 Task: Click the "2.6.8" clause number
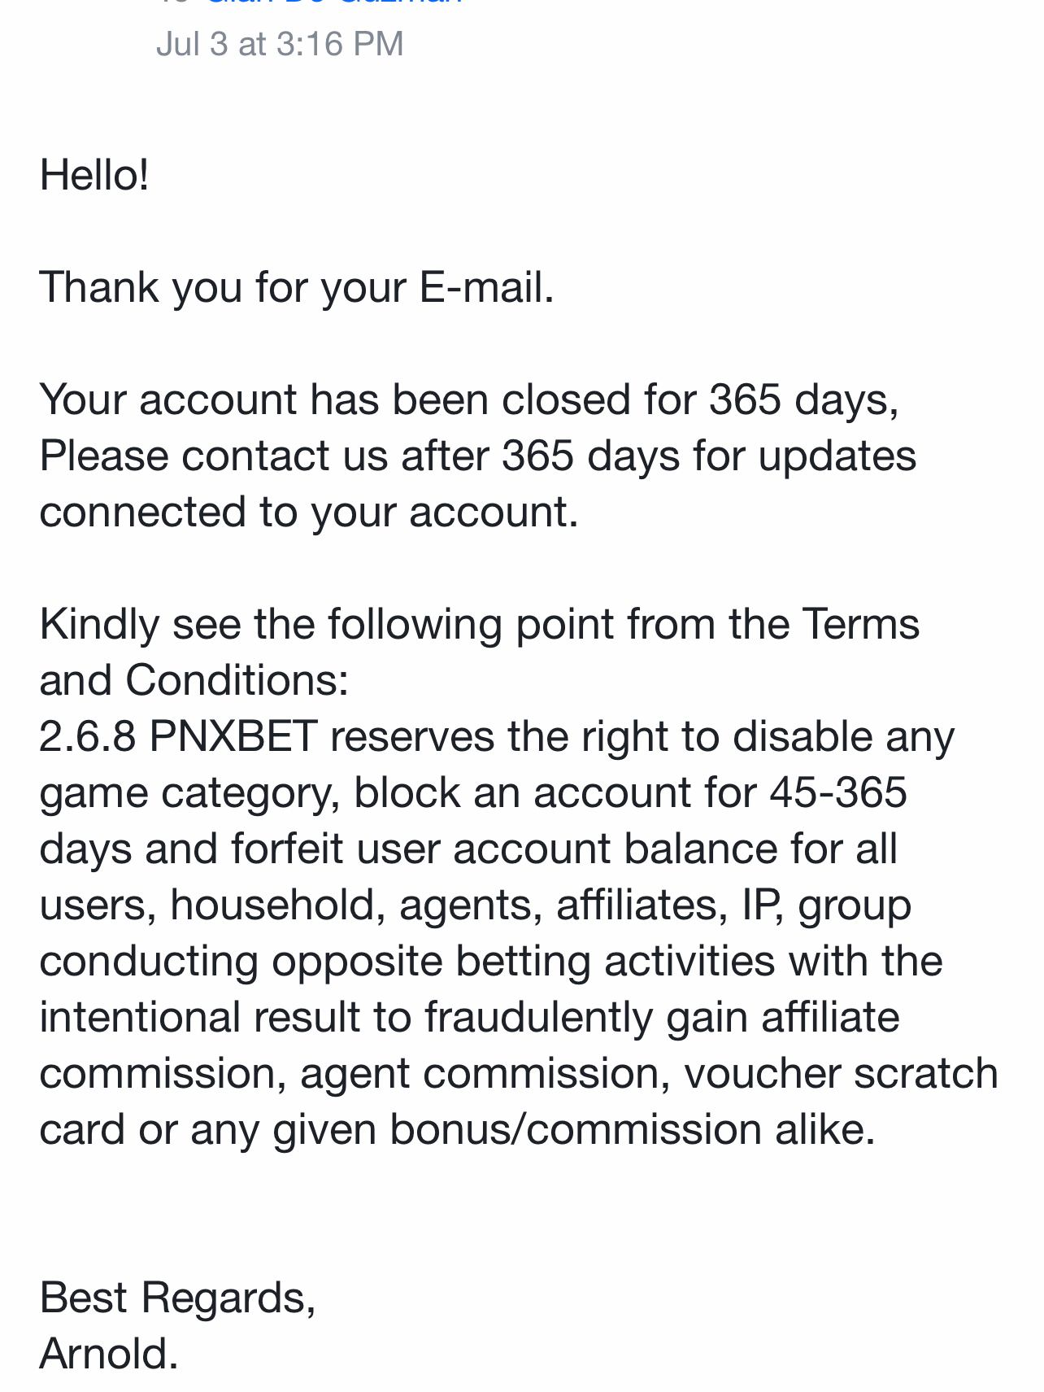pos(87,736)
